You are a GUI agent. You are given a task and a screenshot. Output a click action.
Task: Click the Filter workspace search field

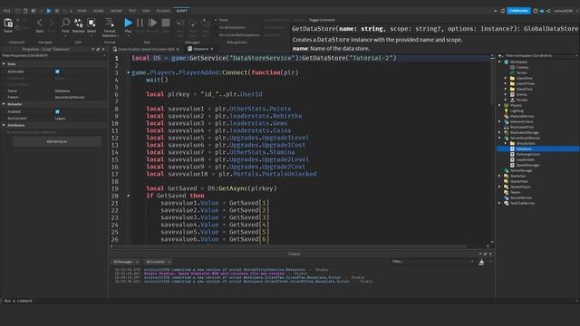pyautogui.click(x=538, y=55)
